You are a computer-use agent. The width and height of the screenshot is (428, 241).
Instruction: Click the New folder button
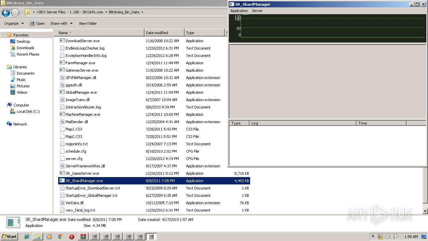[88, 23]
